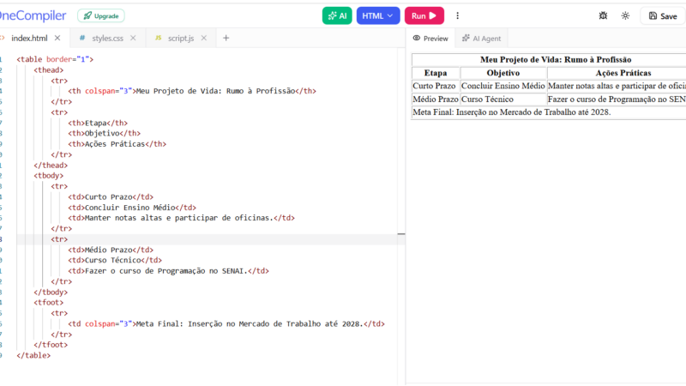
Task: Click 'Meta Final' footer row in preview
Action: (549, 112)
